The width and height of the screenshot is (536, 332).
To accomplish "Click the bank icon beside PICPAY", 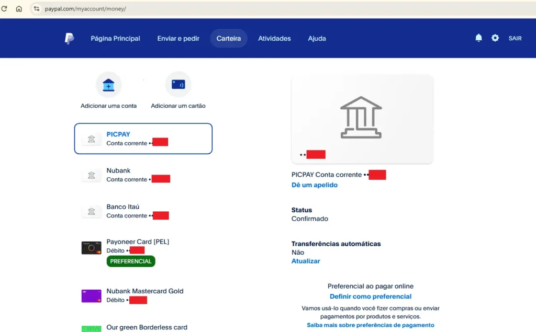I will coord(91,139).
